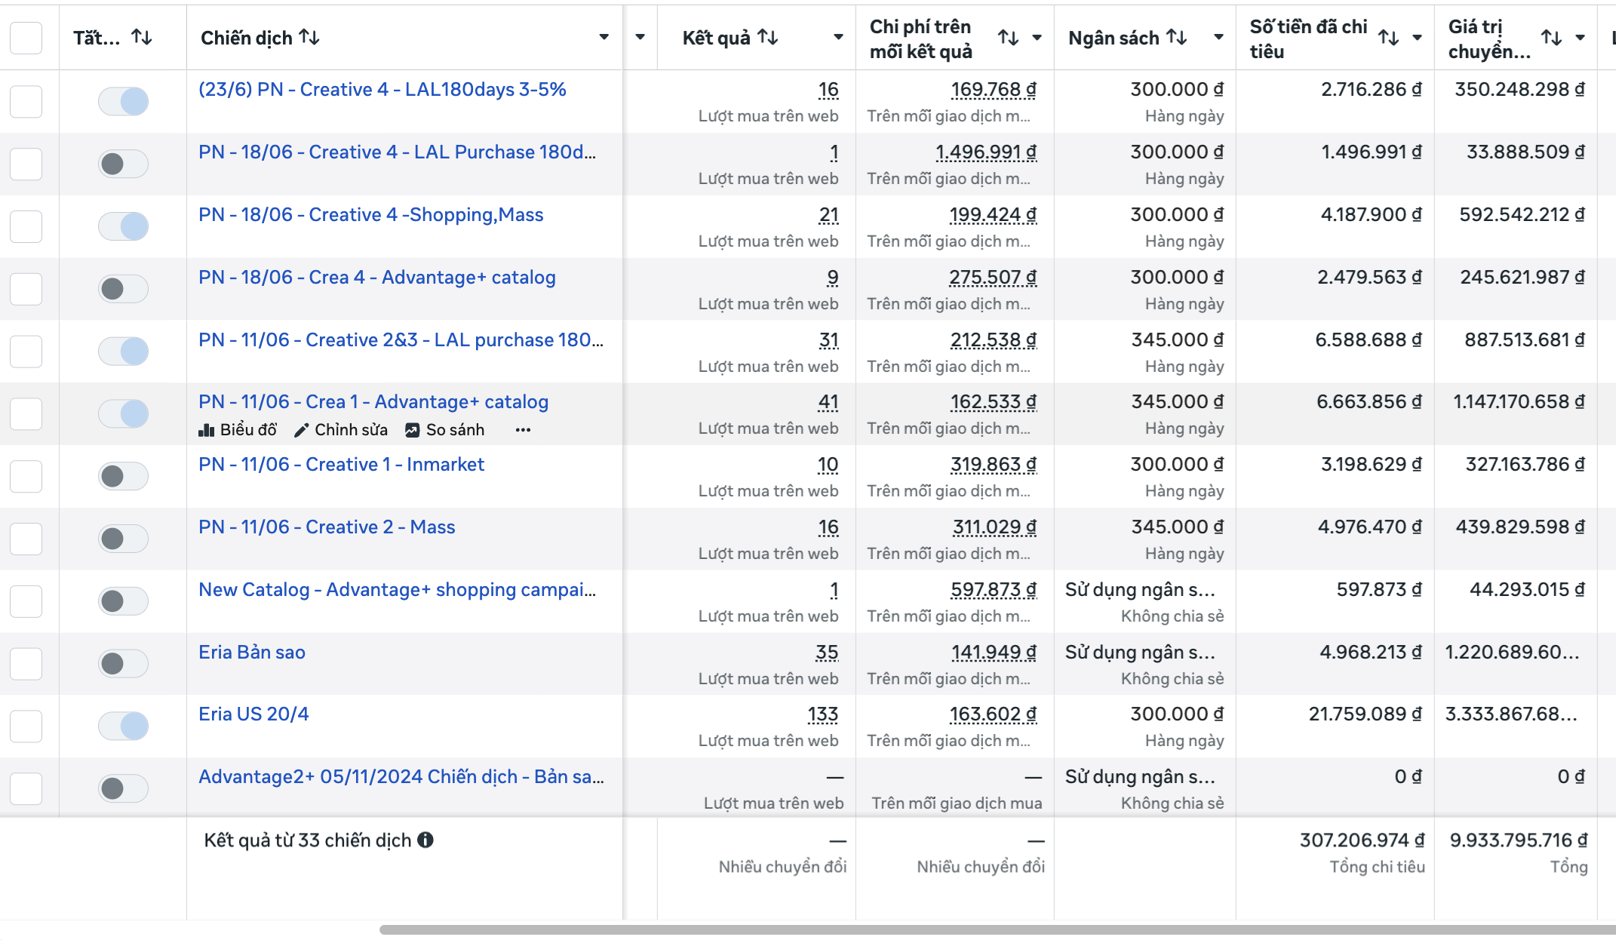Turn on New Catalog Advantage+ shopping campaign
This screenshot has width=1616, height=940.
point(123,601)
